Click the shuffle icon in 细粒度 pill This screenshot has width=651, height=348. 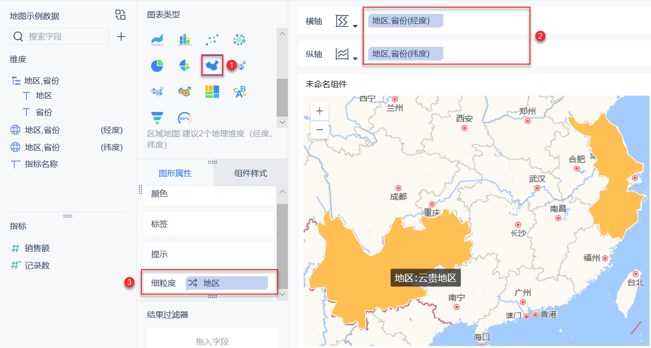(x=193, y=283)
